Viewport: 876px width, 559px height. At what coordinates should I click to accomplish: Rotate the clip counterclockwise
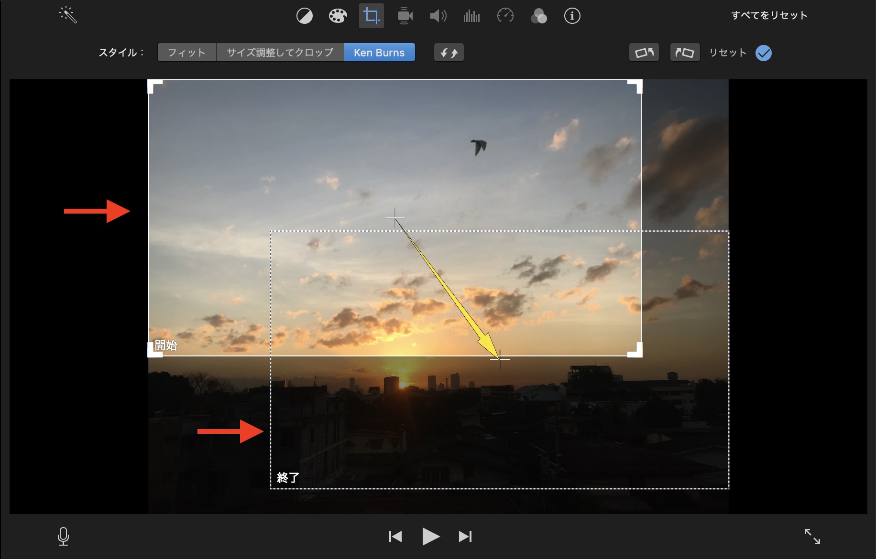tap(644, 53)
